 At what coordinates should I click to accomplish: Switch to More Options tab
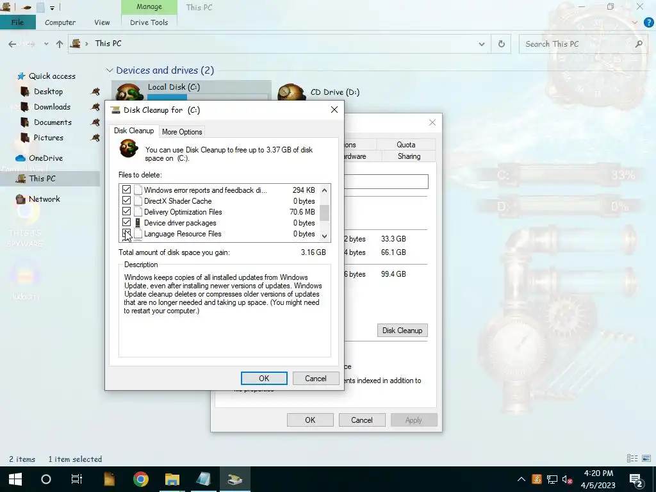coord(182,132)
